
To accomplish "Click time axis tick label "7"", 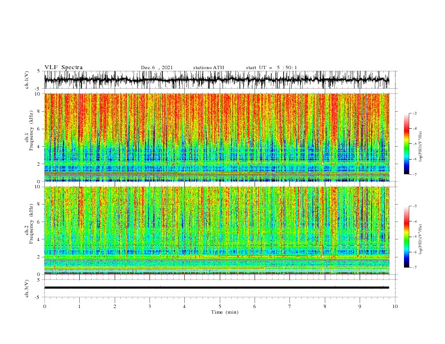I will point(290,306).
